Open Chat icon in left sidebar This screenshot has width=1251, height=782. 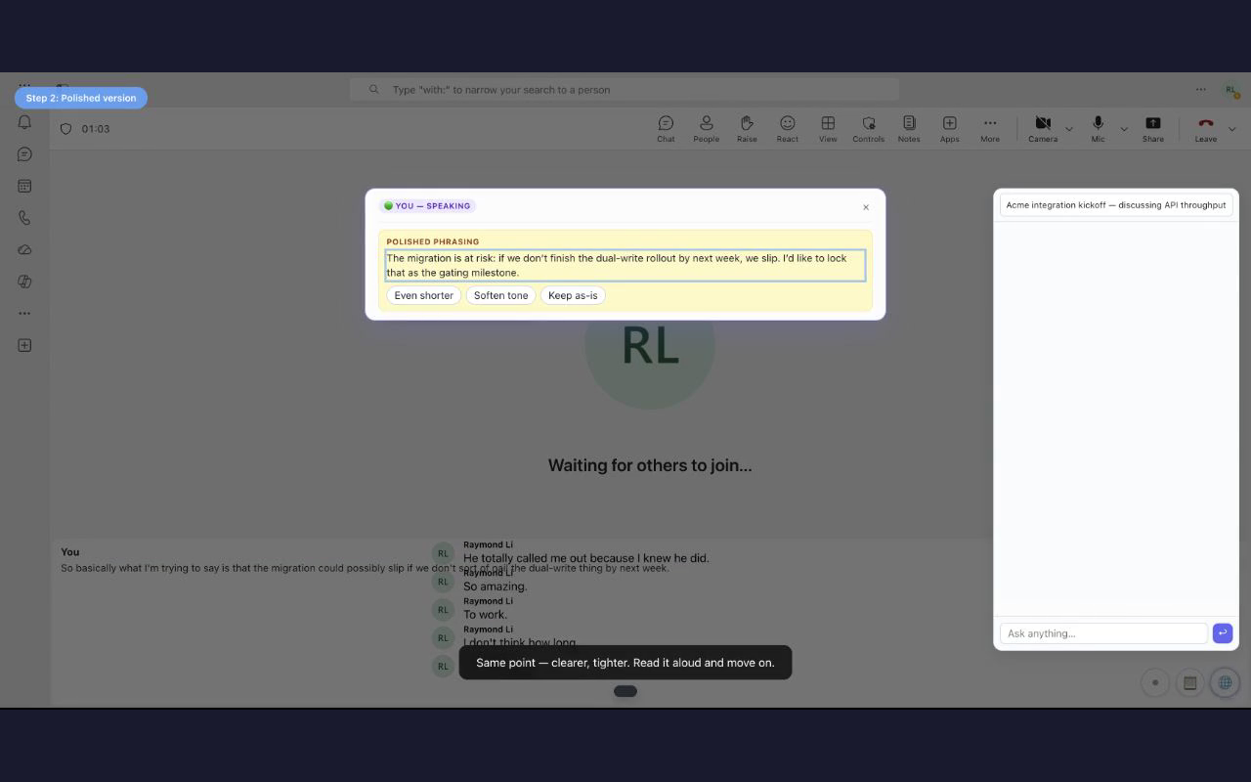click(24, 154)
